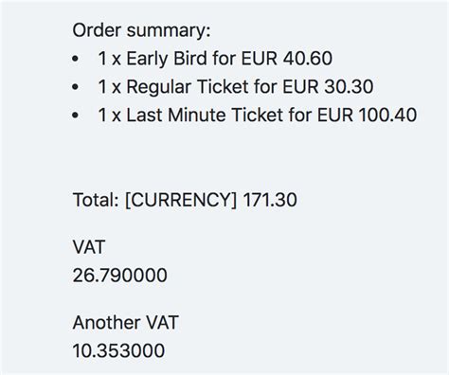
Task: Click the EUR 30.30 price
Action: click(x=328, y=87)
